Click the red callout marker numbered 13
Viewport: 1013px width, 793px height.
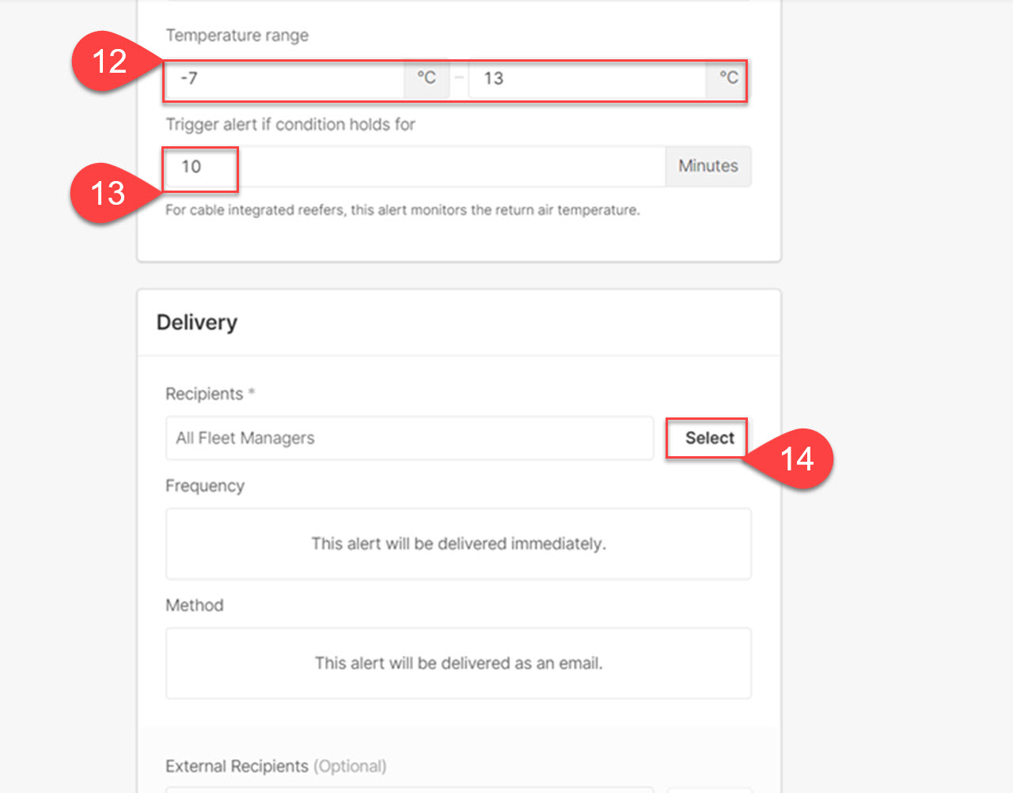(108, 193)
